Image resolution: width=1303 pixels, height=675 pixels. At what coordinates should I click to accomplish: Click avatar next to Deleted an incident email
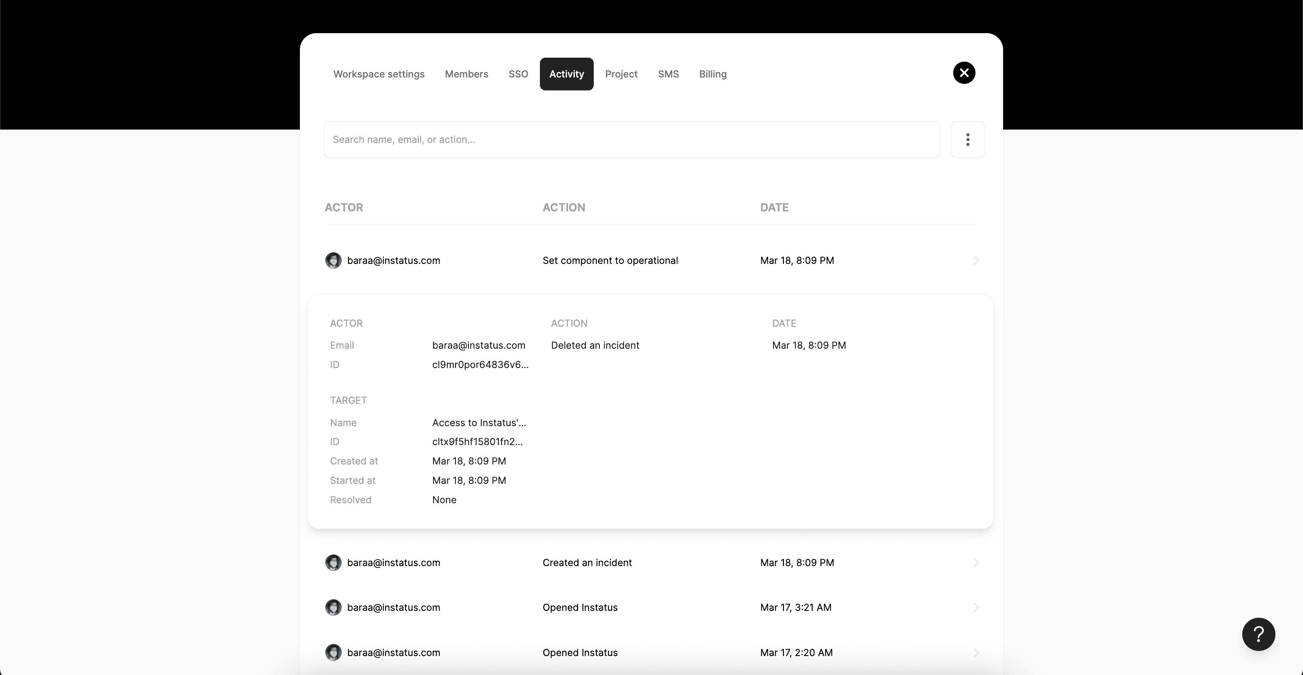(478, 345)
